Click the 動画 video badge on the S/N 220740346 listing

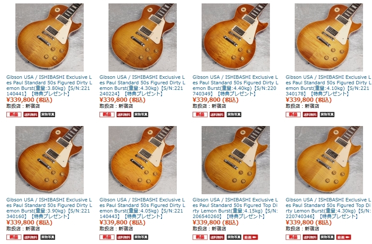(x=343, y=237)
